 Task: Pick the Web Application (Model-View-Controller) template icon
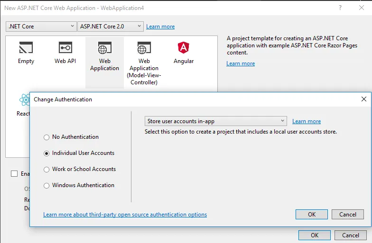click(x=144, y=47)
